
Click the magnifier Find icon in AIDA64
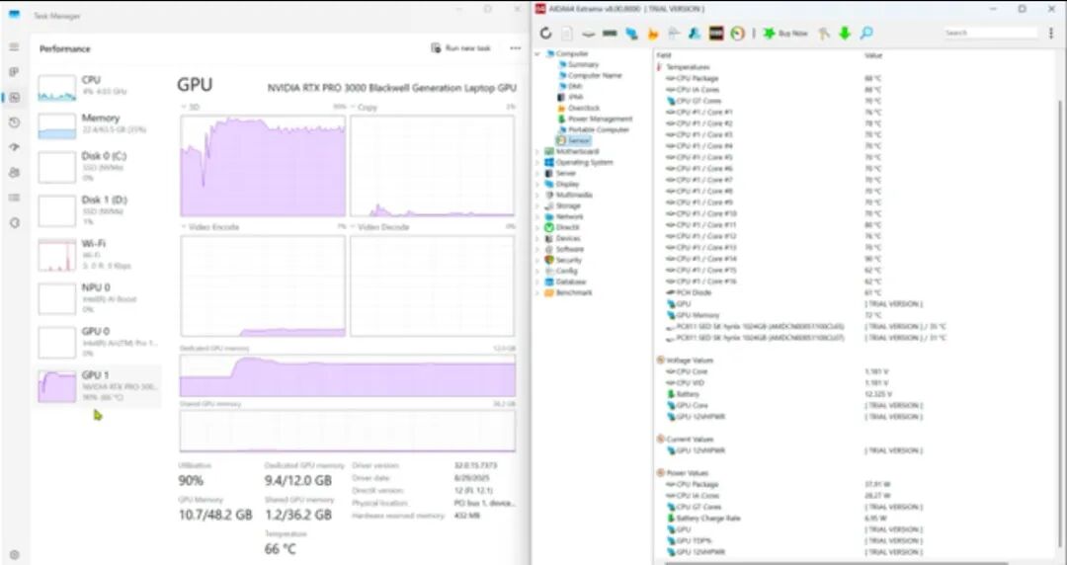pyautogui.click(x=866, y=34)
